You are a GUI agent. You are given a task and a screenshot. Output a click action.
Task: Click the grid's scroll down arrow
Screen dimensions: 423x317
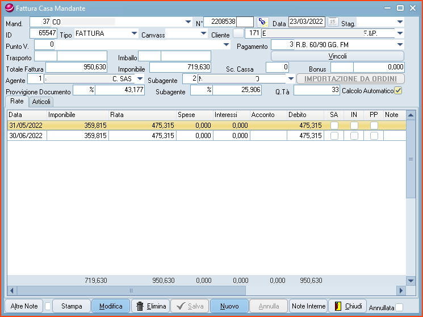pos(411,281)
